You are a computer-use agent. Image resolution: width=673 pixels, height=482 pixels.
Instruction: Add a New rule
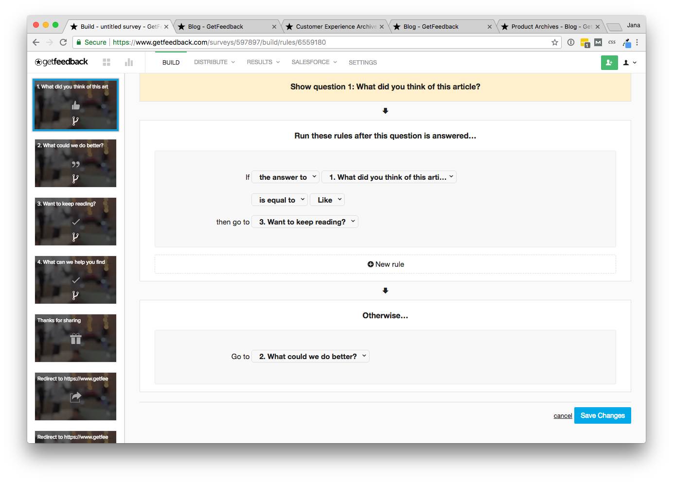coord(385,264)
